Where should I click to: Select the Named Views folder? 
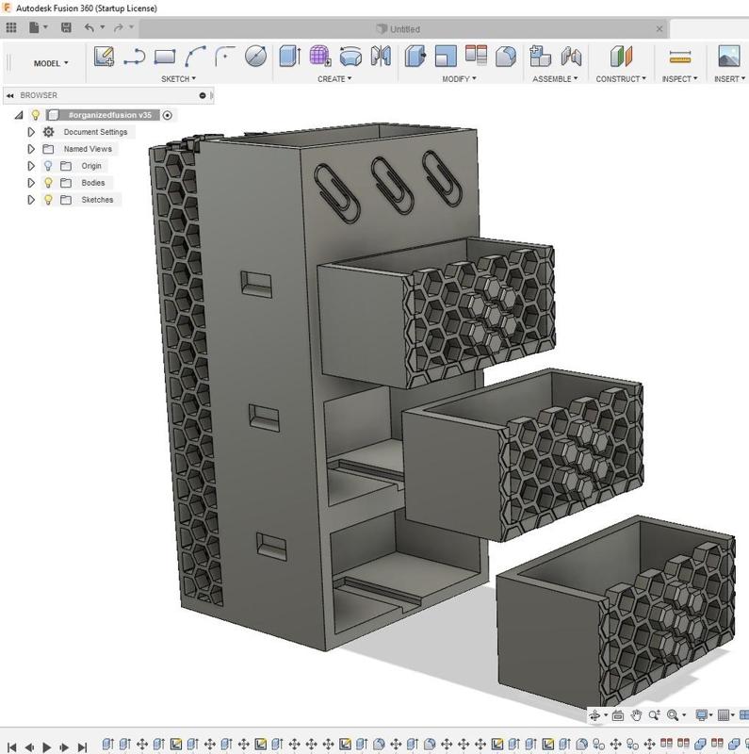pyautogui.click(x=88, y=149)
